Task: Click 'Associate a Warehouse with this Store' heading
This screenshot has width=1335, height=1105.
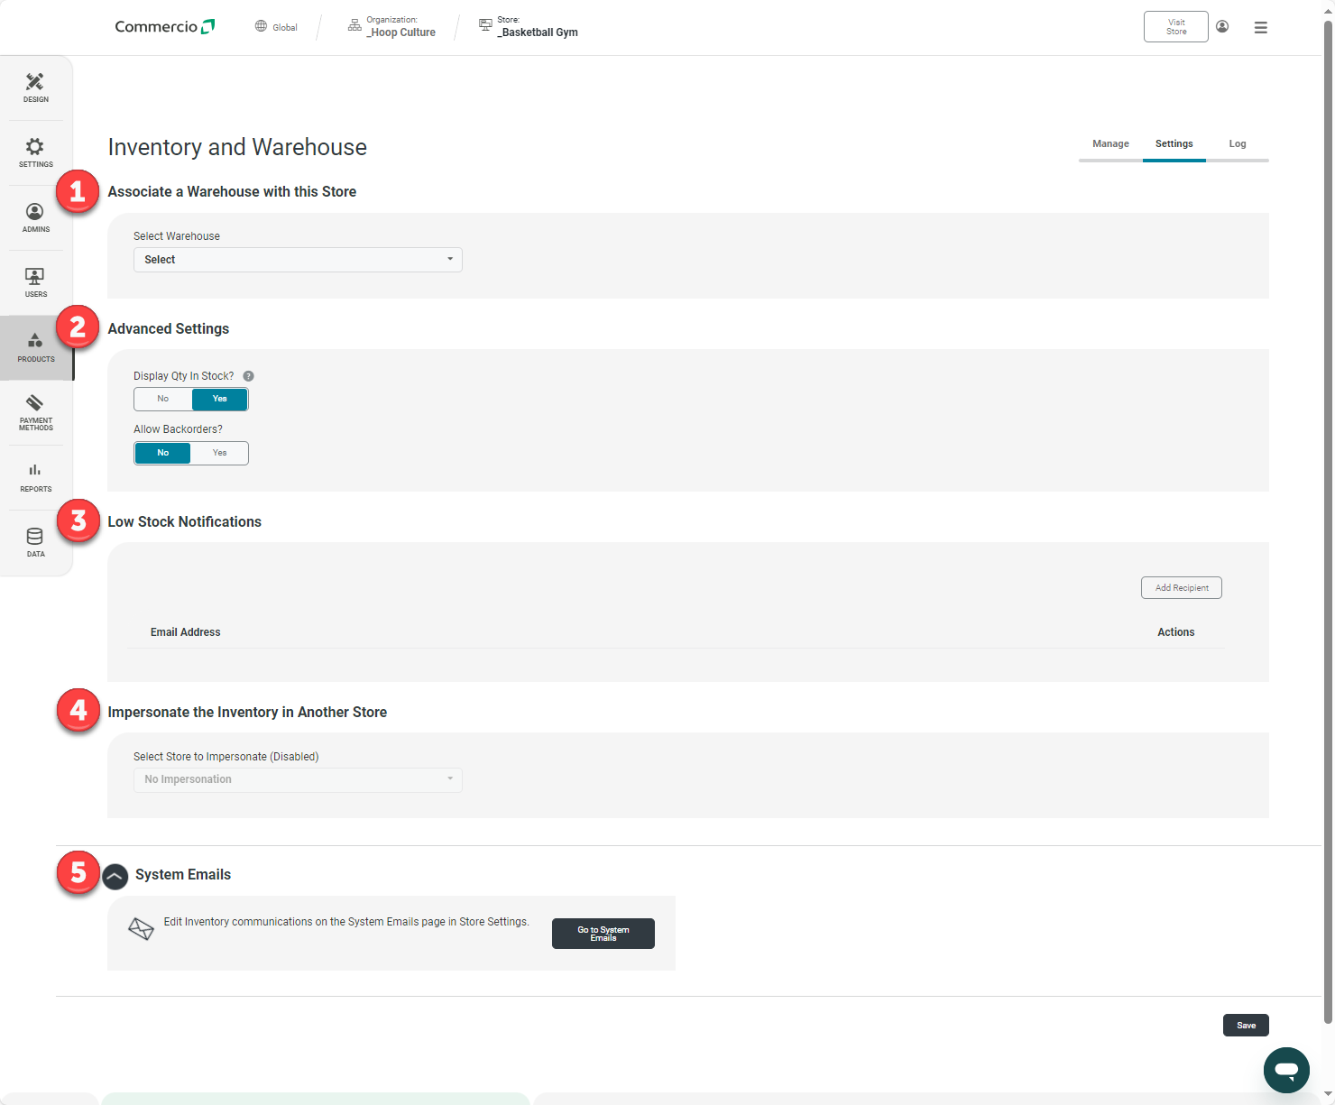Action: (232, 191)
